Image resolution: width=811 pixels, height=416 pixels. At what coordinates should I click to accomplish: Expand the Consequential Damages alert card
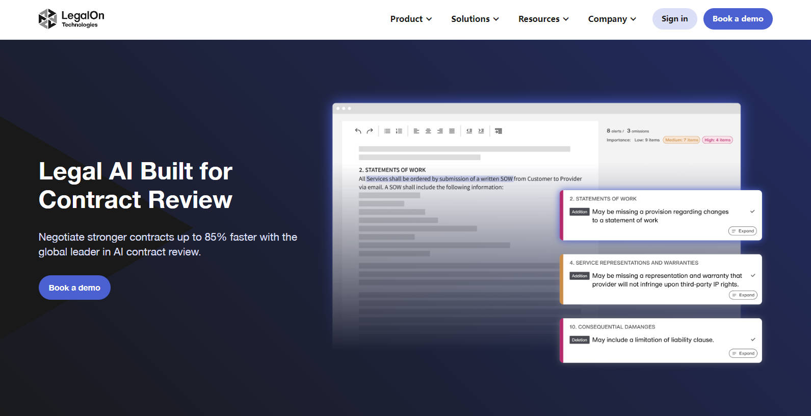(743, 353)
